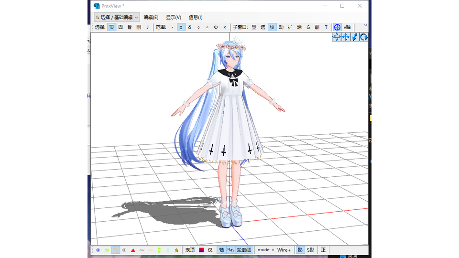Select joint (J) selection mode
Image resolution: width=459 pixels, height=258 pixels.
(148, 27)
